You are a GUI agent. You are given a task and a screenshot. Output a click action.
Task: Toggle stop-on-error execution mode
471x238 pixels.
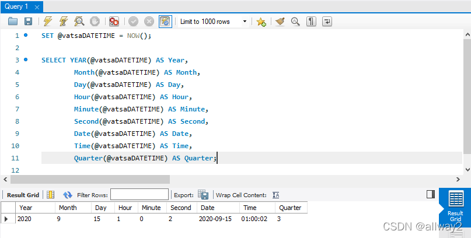(114, 22)
